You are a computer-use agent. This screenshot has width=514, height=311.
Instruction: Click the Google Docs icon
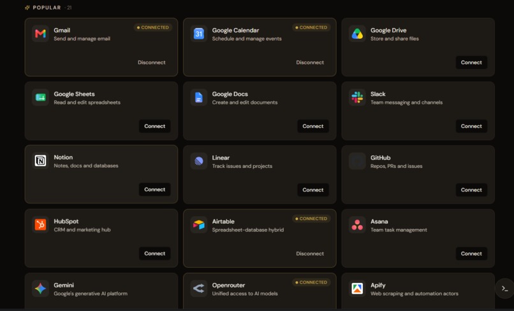[x=199, y=97]
